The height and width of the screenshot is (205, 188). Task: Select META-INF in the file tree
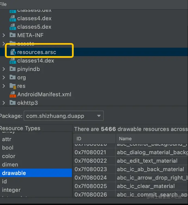[30, 35]
